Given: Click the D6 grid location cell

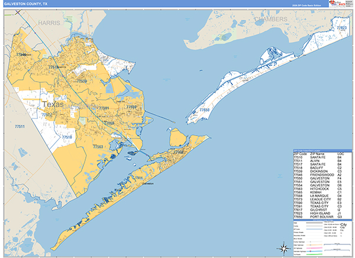Looking at the screenshot, I should click(340, 185).
